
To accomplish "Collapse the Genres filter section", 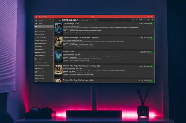I will click(52, 59).
